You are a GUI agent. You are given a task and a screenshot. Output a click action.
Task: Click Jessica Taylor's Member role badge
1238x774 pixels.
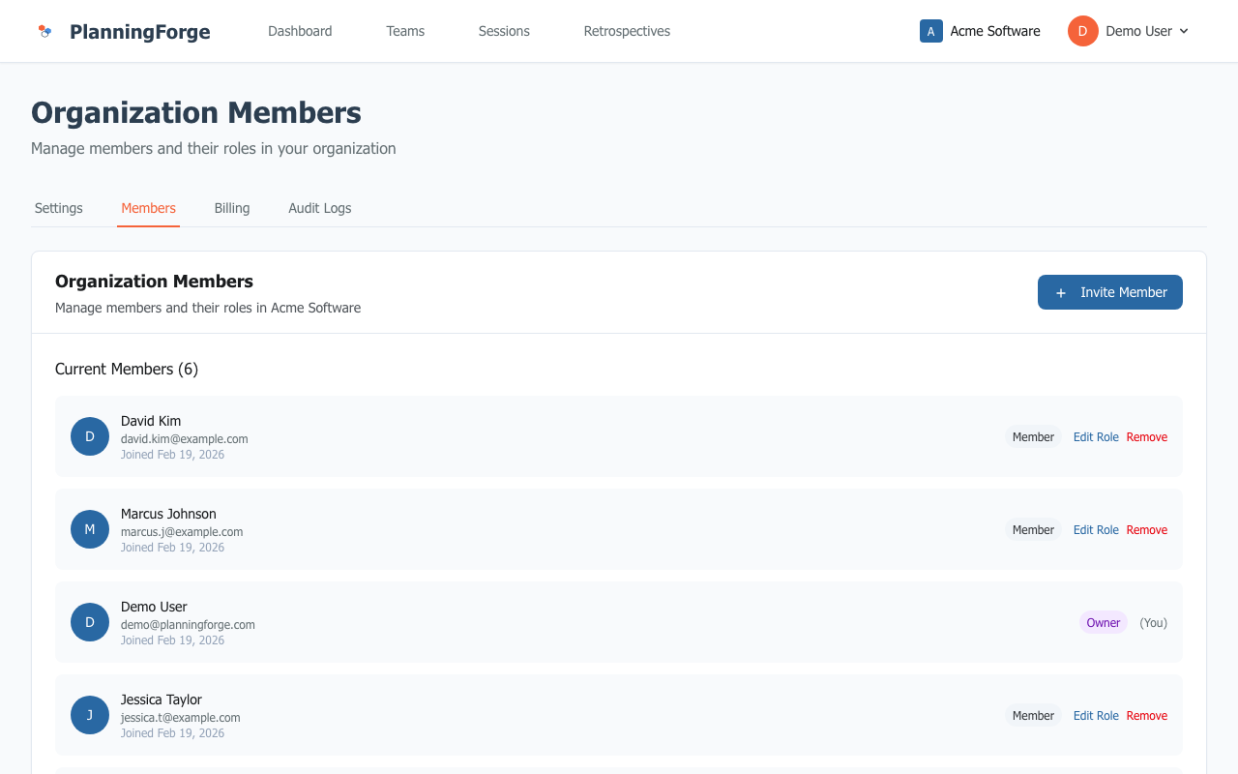1033,715
